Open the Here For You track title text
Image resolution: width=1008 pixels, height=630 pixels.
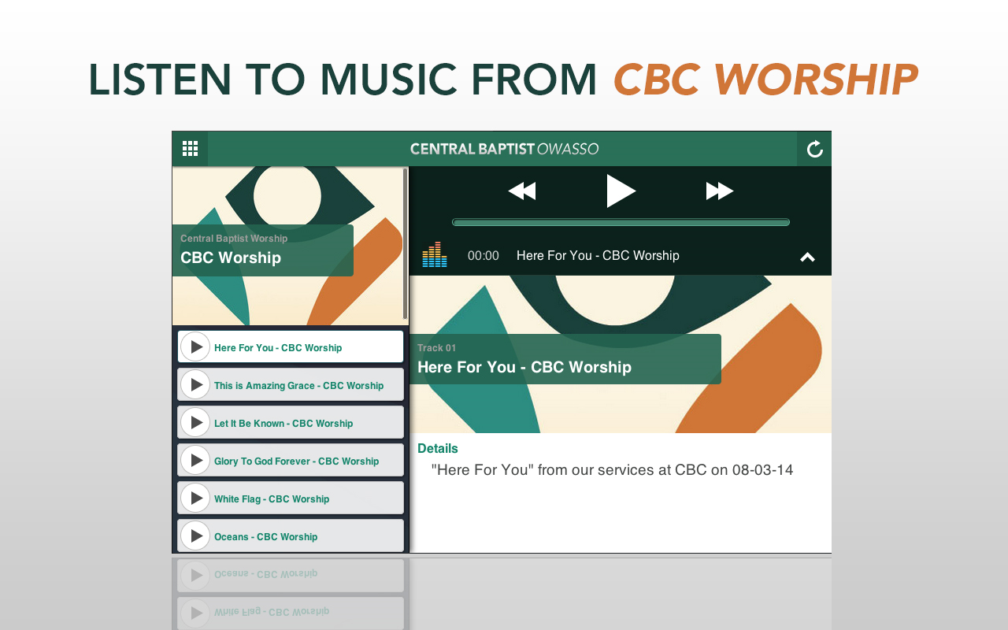click(x=598, y=254)
